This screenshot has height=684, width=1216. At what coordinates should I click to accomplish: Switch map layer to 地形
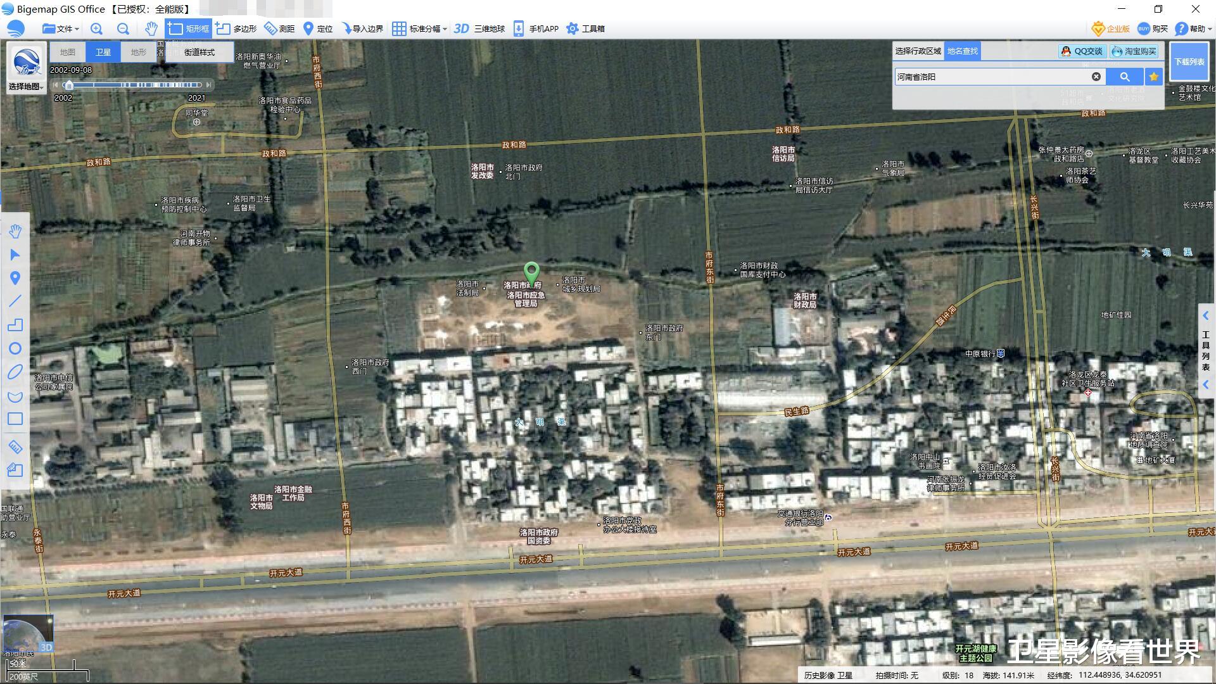click(x=138, y=53)
